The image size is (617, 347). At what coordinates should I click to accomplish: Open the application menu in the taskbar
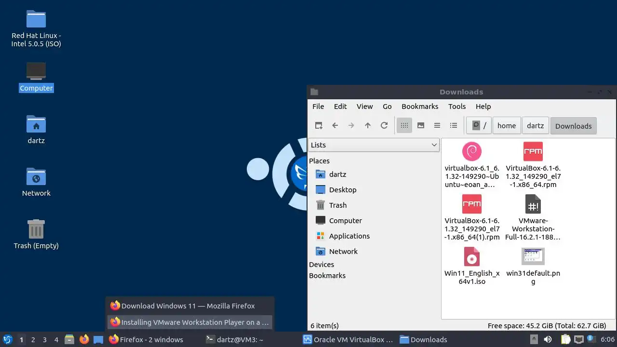click(7, 339)
